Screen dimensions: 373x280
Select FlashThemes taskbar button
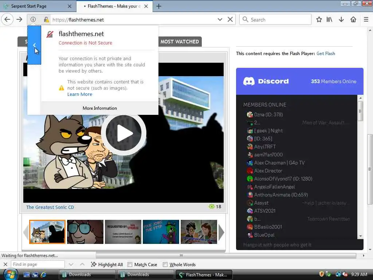pyautogui.click(x=204, y=275)
